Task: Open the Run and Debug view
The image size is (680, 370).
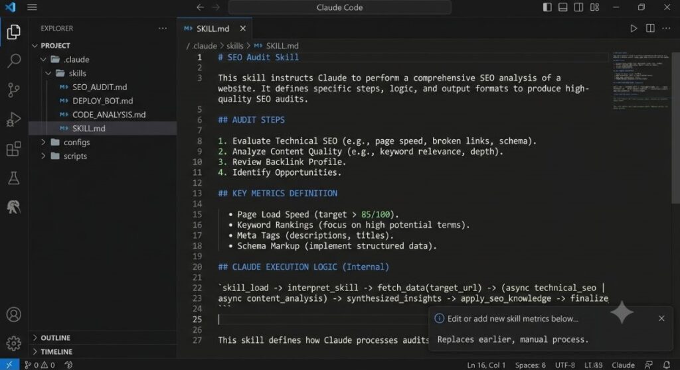Action: click(14, 119)
